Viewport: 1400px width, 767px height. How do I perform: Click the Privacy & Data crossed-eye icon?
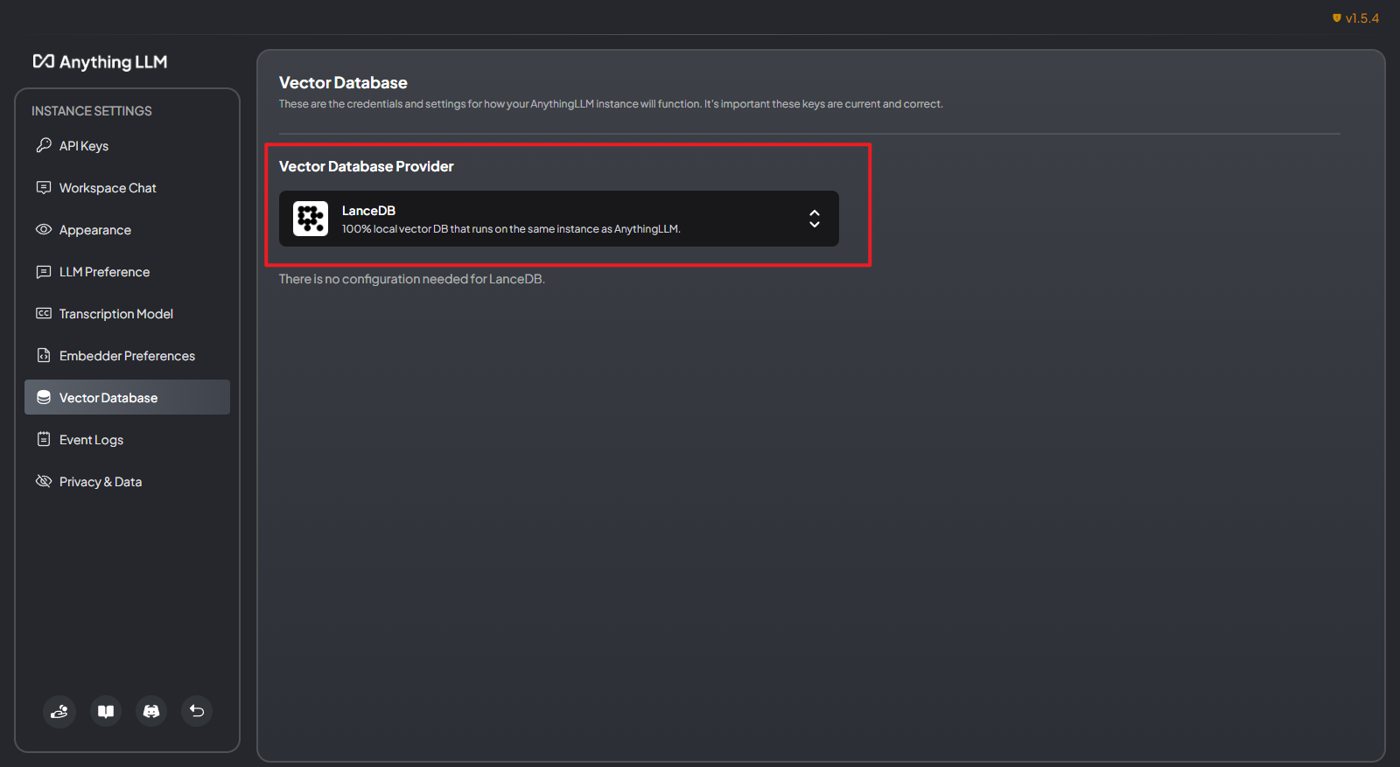point(44,481)
